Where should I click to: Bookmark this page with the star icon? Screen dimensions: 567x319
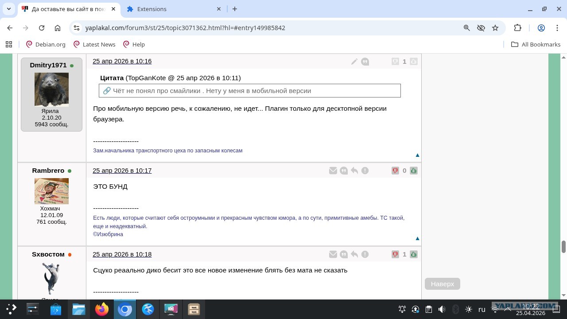pos(495,27)
